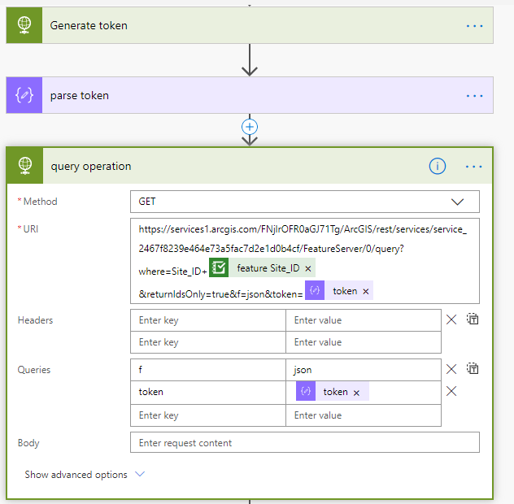Open the Method dropdown
514x504 pixels.
coord(304,202)
